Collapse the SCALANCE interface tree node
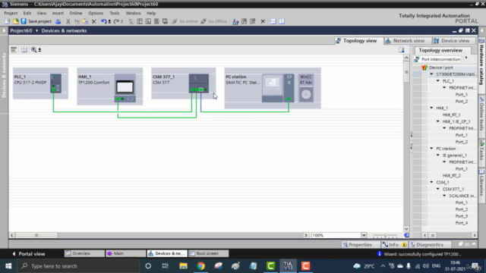The height and width of the screenshot is (273, 486). [x=444, y=196]
